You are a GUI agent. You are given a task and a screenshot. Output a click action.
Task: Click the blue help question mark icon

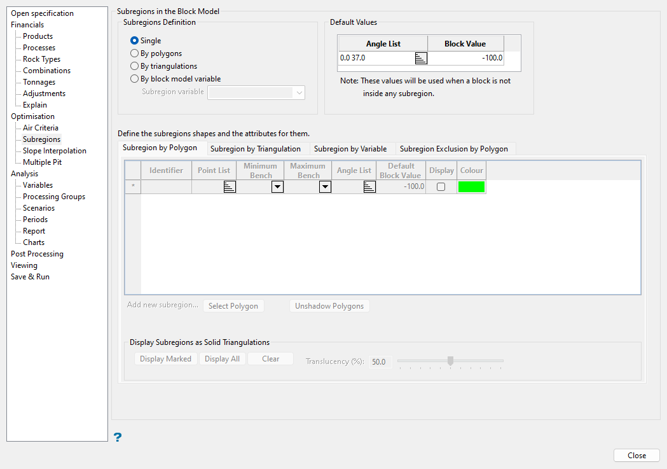pos(118,437)
